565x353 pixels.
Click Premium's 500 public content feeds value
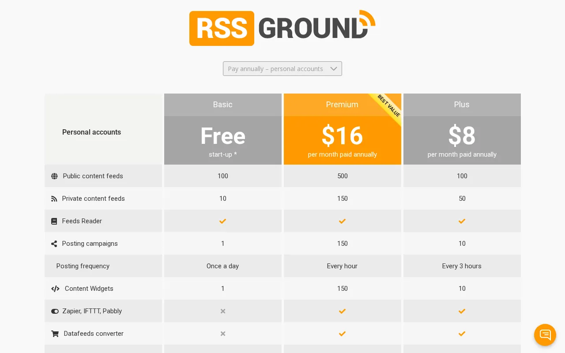(343, 176)
